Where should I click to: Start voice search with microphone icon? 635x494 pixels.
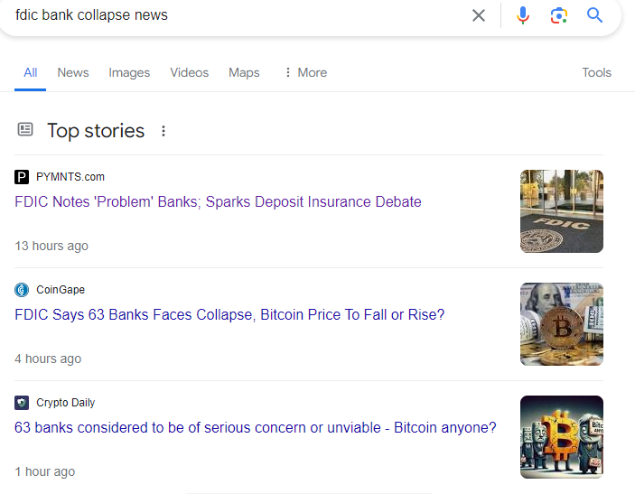pyautogui.click(x=523, y=15)
